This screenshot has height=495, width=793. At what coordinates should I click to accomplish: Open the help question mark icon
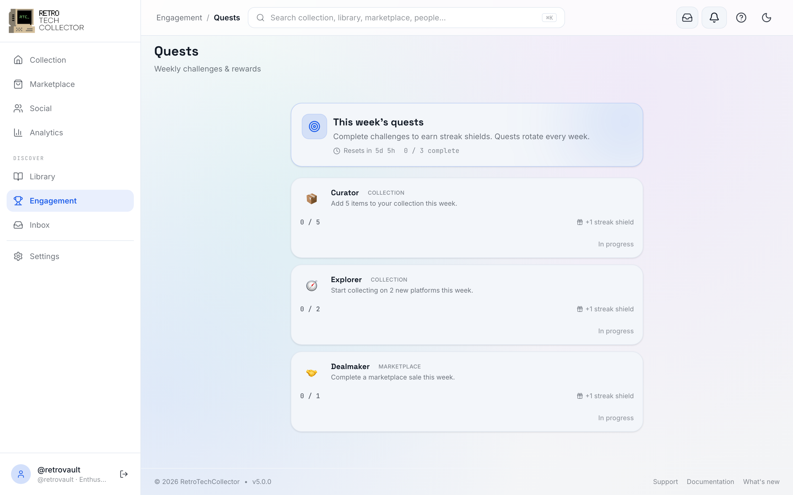click(x=741, y=18)
